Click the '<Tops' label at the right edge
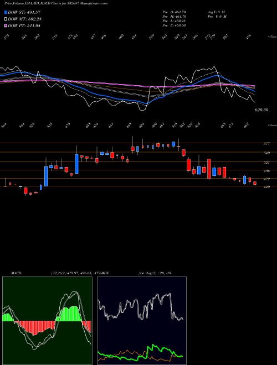The height and width of the screenshot is (365, 277). [272, 37]
